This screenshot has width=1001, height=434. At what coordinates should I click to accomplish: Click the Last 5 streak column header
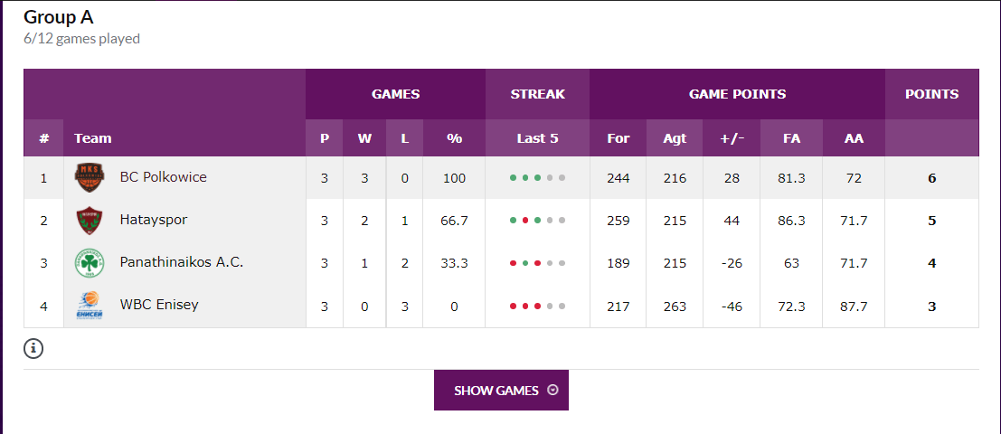pyautogui.click(x=537, y=138)
